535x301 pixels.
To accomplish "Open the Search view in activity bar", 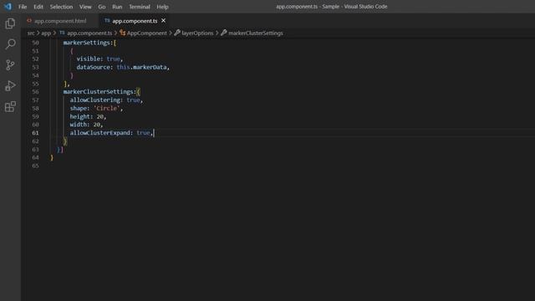I will [10, 44].
